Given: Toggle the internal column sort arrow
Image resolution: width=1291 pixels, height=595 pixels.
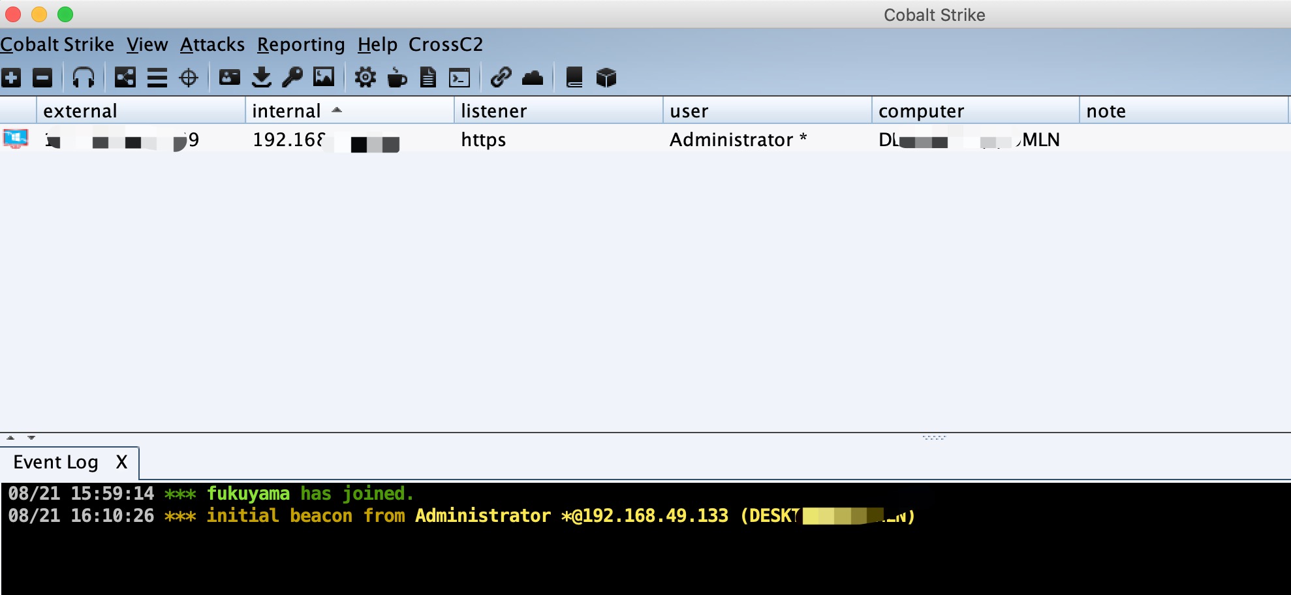Looking at the screenshot, I should (x=337, y=110).
